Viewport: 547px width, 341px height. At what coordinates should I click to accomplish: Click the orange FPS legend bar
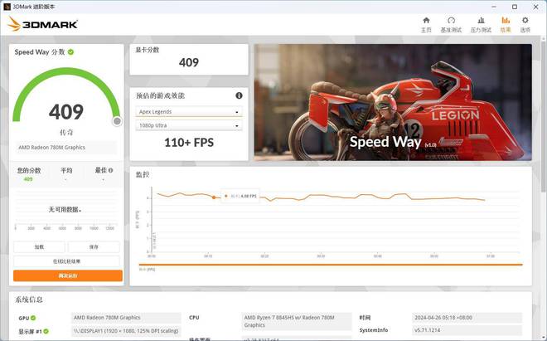[x=331, y=265]
